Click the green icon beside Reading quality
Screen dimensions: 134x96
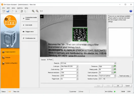(115, 69)
